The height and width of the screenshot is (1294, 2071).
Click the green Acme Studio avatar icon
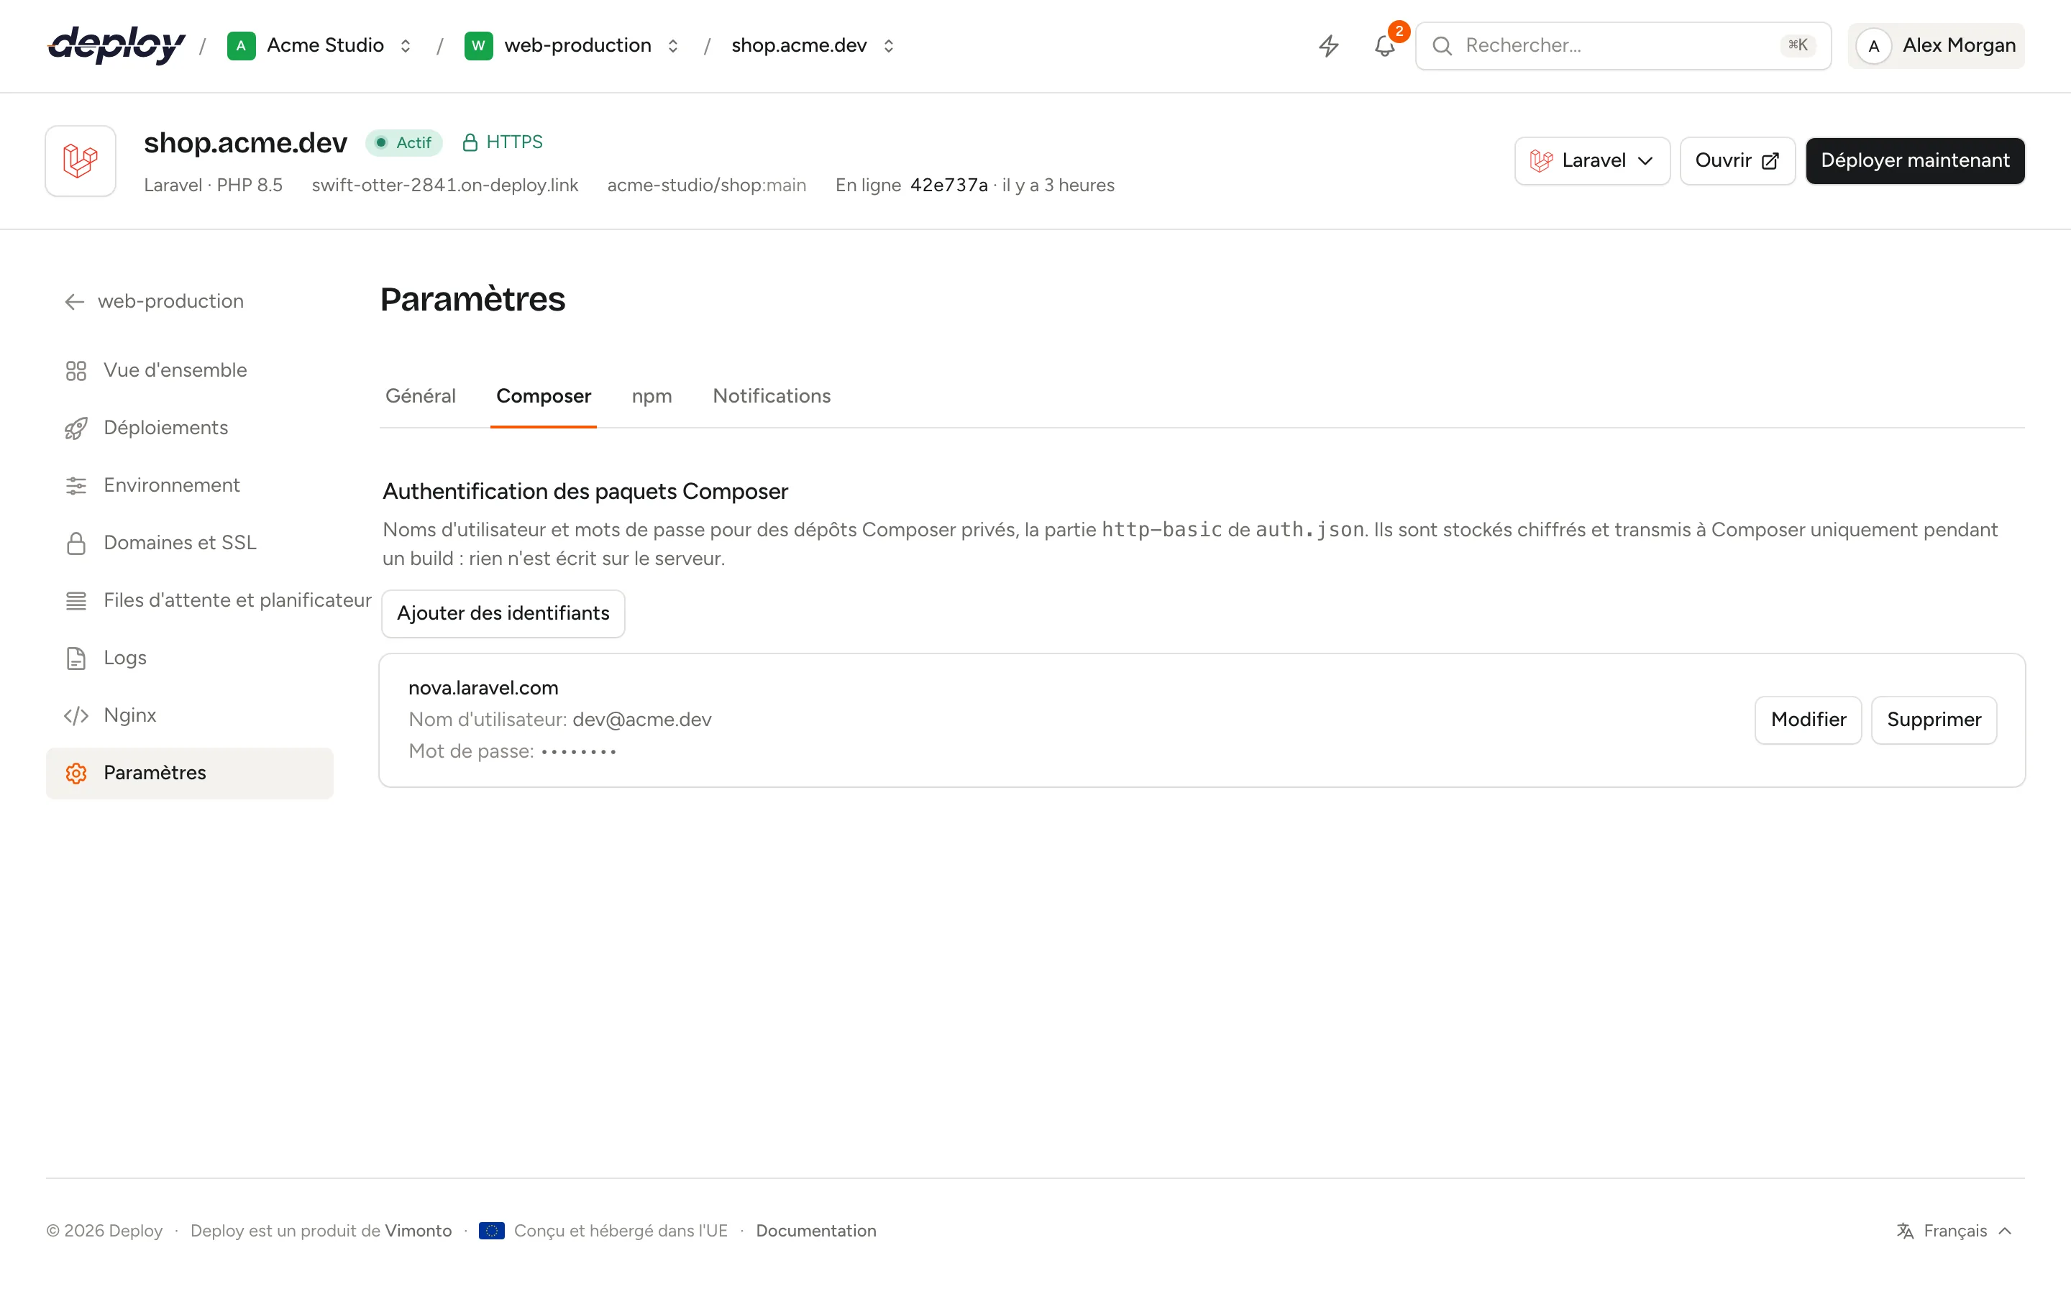(240, 45)
